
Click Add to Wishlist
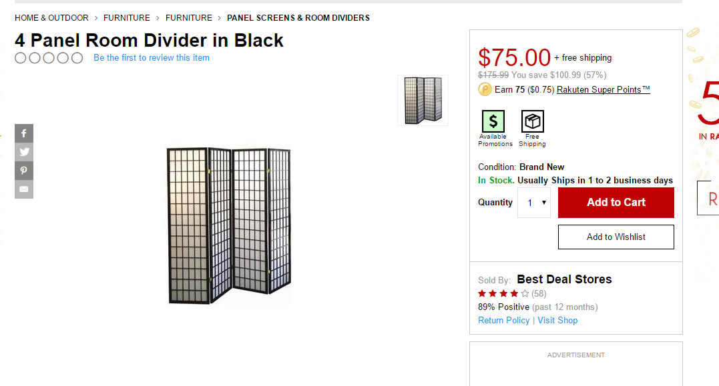[616, 237]
